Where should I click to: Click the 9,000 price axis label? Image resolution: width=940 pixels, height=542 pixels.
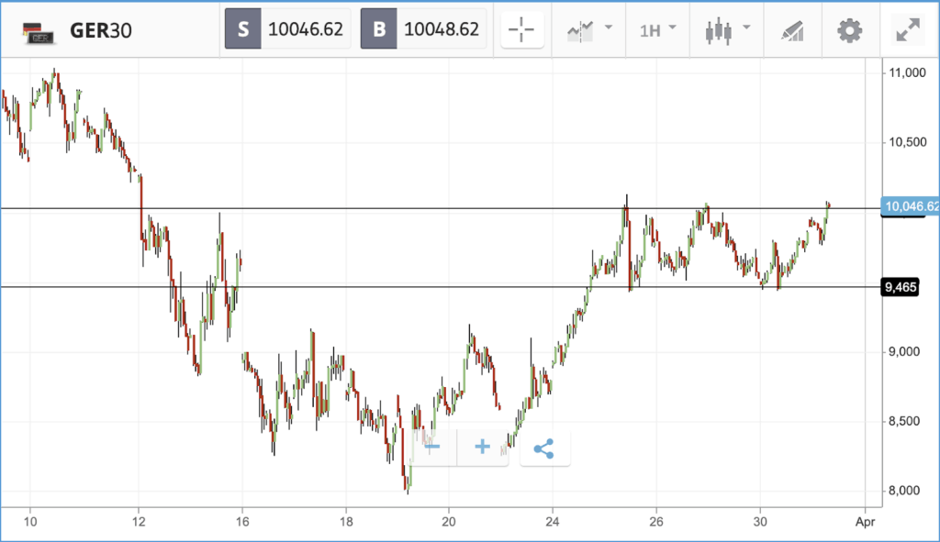click(x=904, y=351)
